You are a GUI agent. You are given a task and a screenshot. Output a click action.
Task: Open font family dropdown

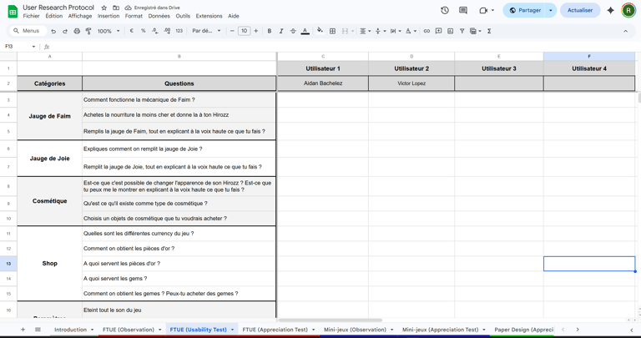(x=206, y=31)
